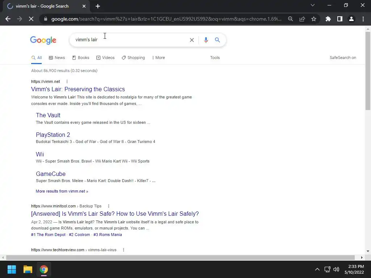The width and height of the screenshot is (371, 278).
Task: Open File Explorer from taskbar
Action: [28, 269]
